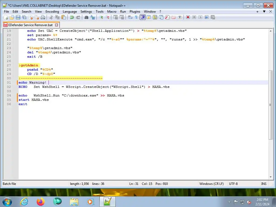Click the Playback macro icon

point(200,17)
